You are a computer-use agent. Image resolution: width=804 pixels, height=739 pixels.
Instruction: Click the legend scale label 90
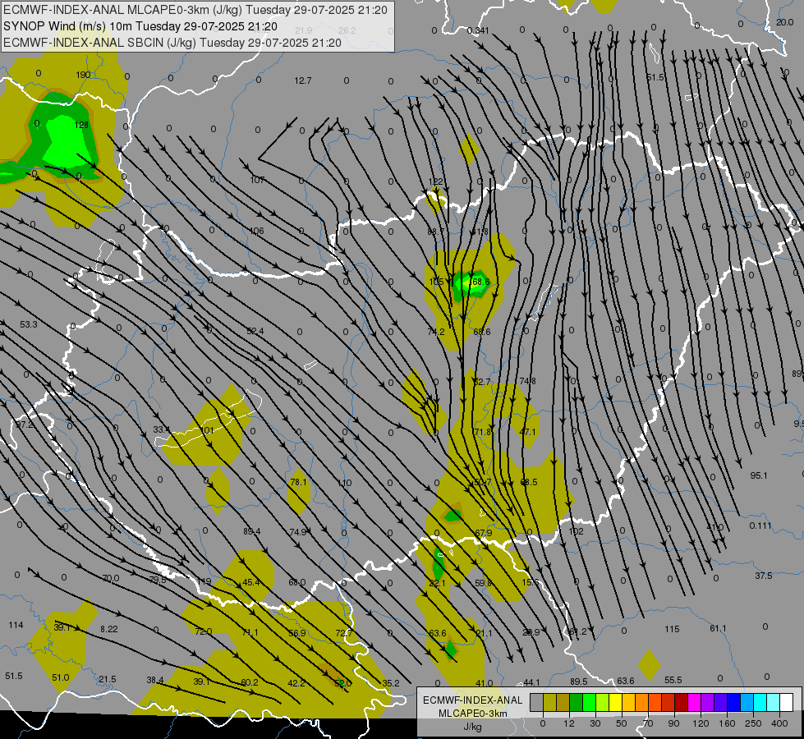click(x=673, y=723)
